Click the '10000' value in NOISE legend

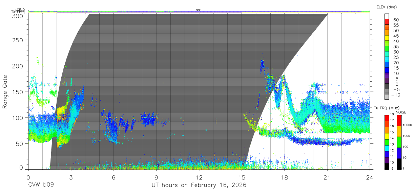tap(408, 125)
